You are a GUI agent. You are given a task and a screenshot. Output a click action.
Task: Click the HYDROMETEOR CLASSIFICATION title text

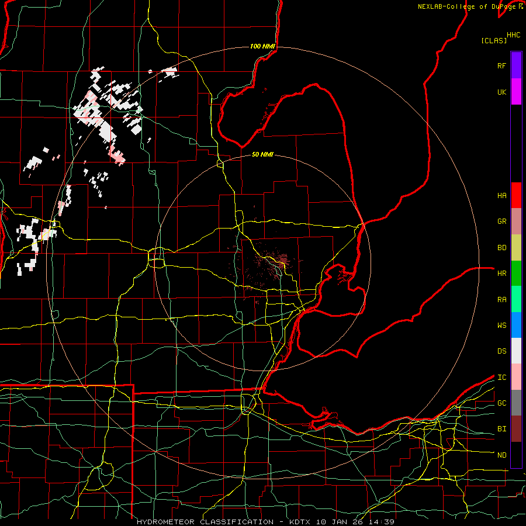point(205,522)
